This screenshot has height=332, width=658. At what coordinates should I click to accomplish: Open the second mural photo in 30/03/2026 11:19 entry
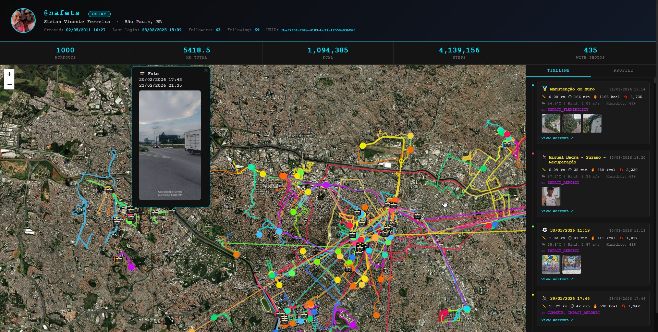[x=572, y=265]
